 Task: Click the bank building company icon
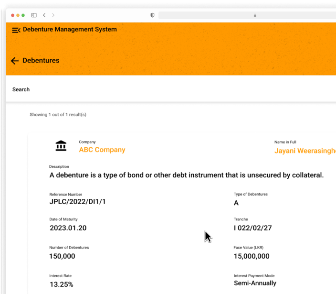click(61, 146)
